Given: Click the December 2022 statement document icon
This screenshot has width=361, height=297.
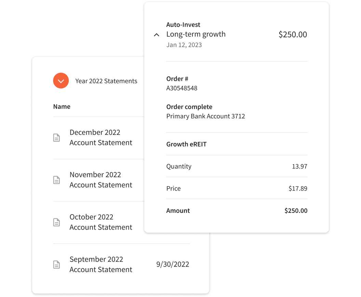Looking at the screenshot, I should click(x=57, y=138).
